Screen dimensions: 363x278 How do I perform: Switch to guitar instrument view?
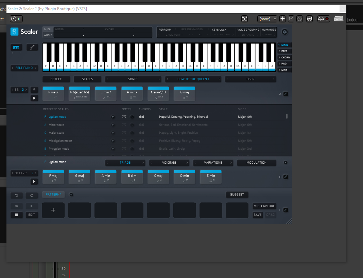pyautogui.click(x=32, y=47)
